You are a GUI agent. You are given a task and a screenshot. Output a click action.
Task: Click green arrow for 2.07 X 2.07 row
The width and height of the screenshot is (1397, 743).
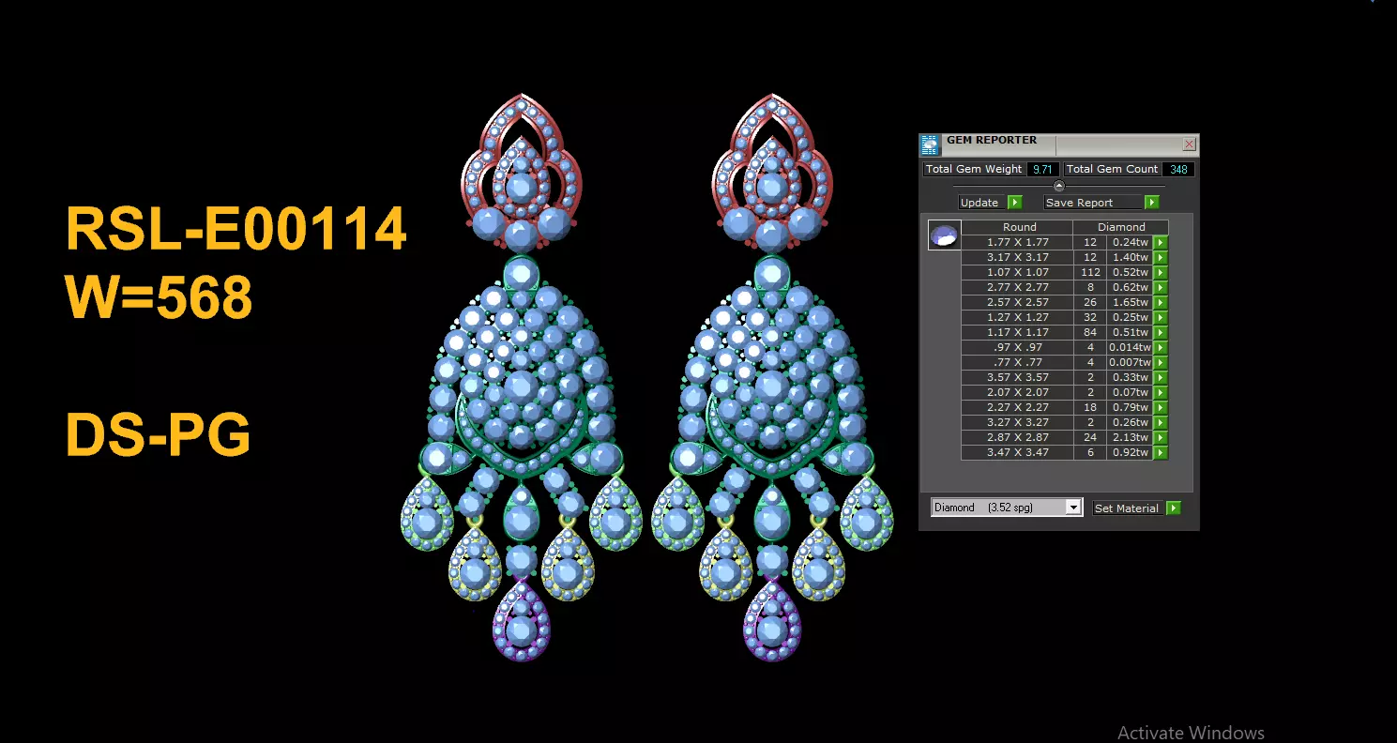click(x=1160, y=392)
